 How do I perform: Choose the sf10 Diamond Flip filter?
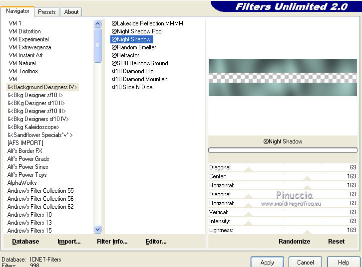pyautogui.click(x=132, y=71)
